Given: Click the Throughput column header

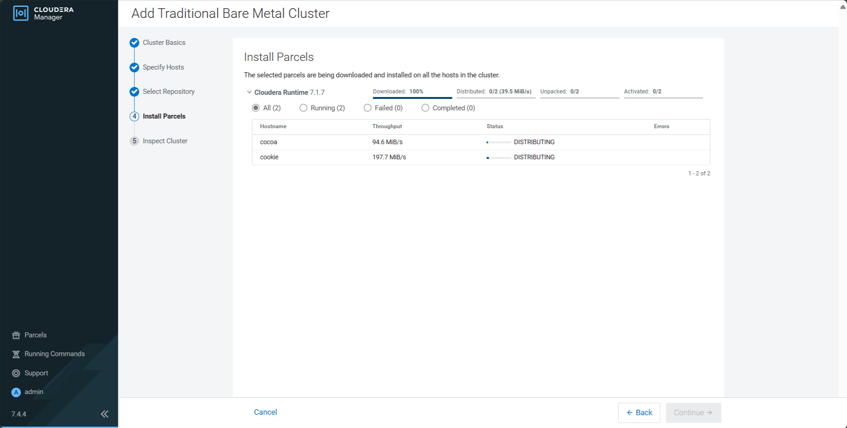Looking at the screenshot, I should pos(387,126).
